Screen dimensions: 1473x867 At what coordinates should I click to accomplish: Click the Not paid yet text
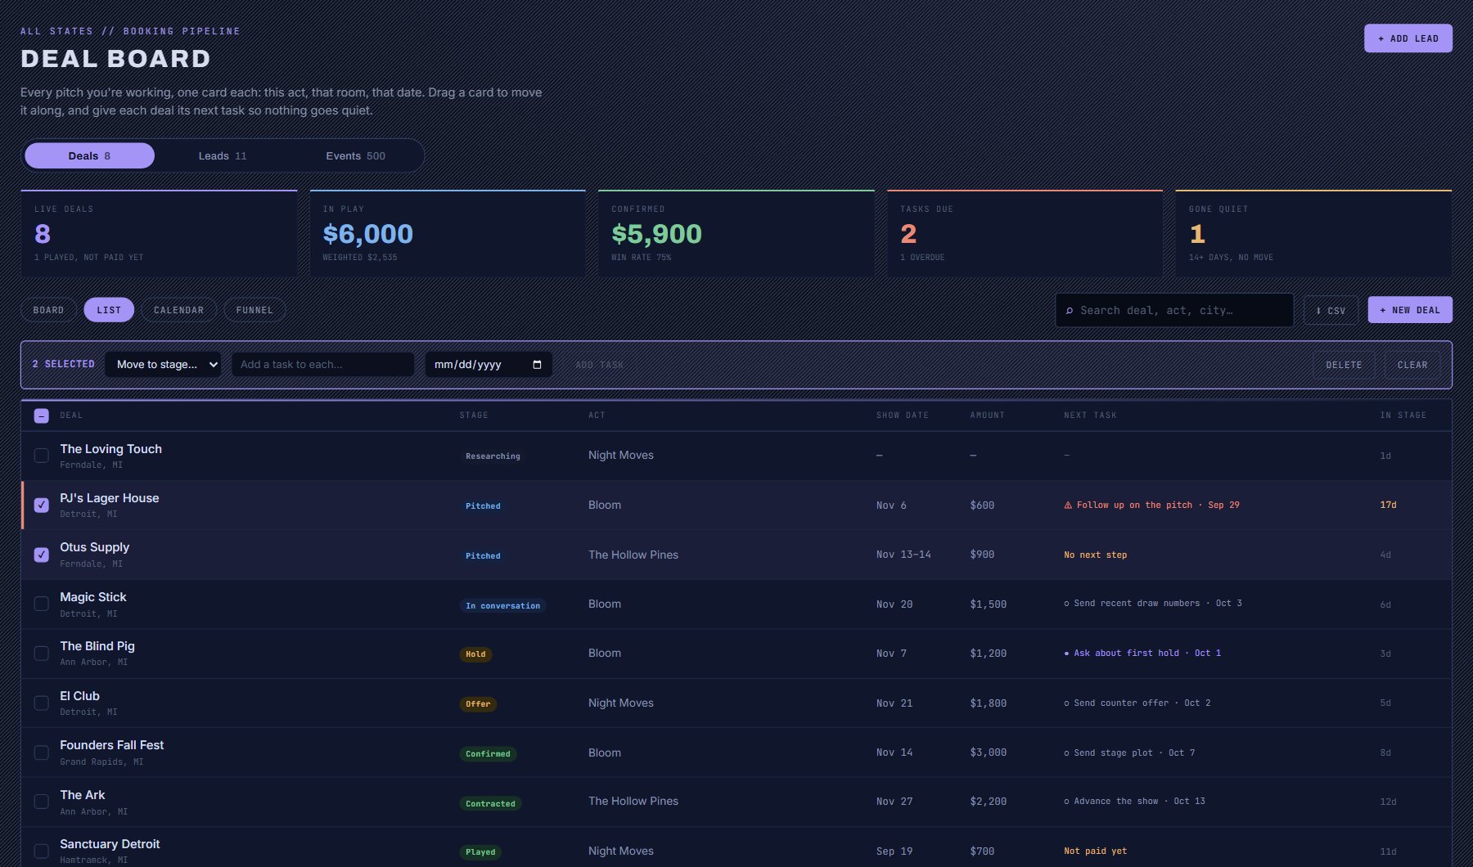click(1095, 851)
